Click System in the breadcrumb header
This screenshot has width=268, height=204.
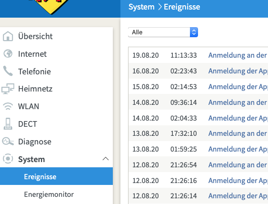[141, 7]
